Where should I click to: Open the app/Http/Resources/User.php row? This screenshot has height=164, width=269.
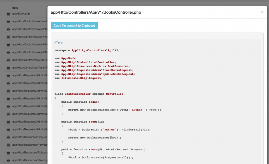pyautogui.click(x=29, y=160)
